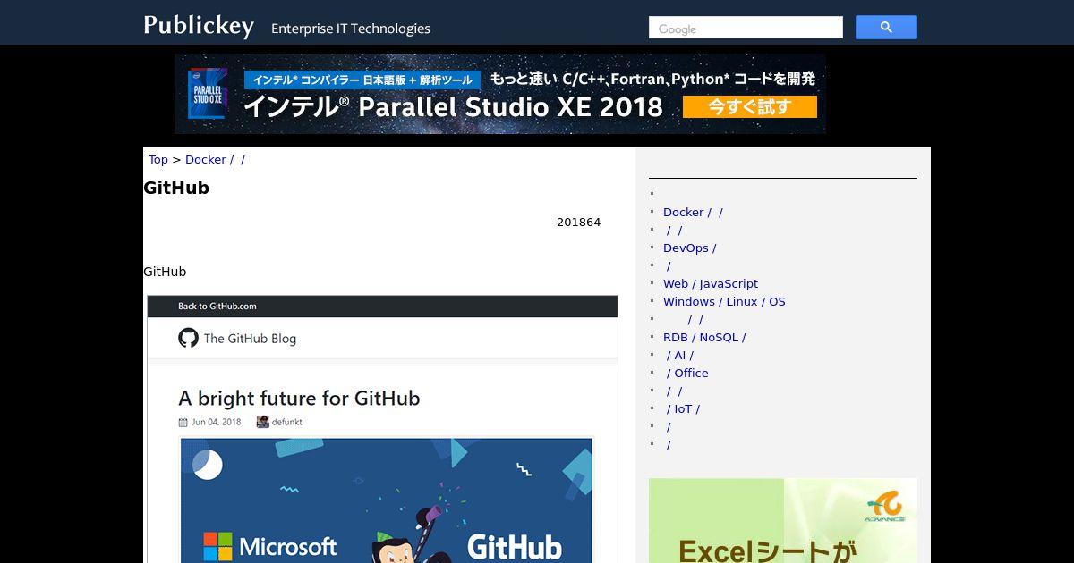Click Back to GitHub.com in the embedded screenshot
1074x563 pixels.
tap(217, 306)
